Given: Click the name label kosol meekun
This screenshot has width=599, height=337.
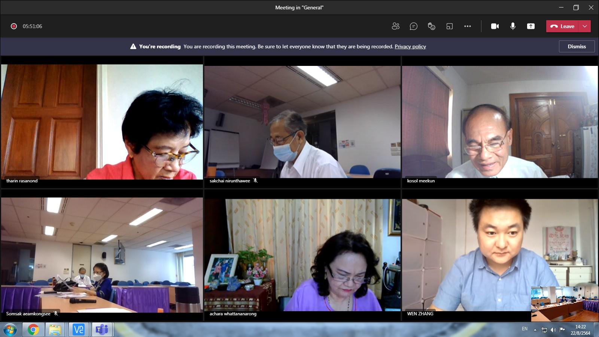Looking at the screenshot, I should pyautogui.click(x=421, y=181).
